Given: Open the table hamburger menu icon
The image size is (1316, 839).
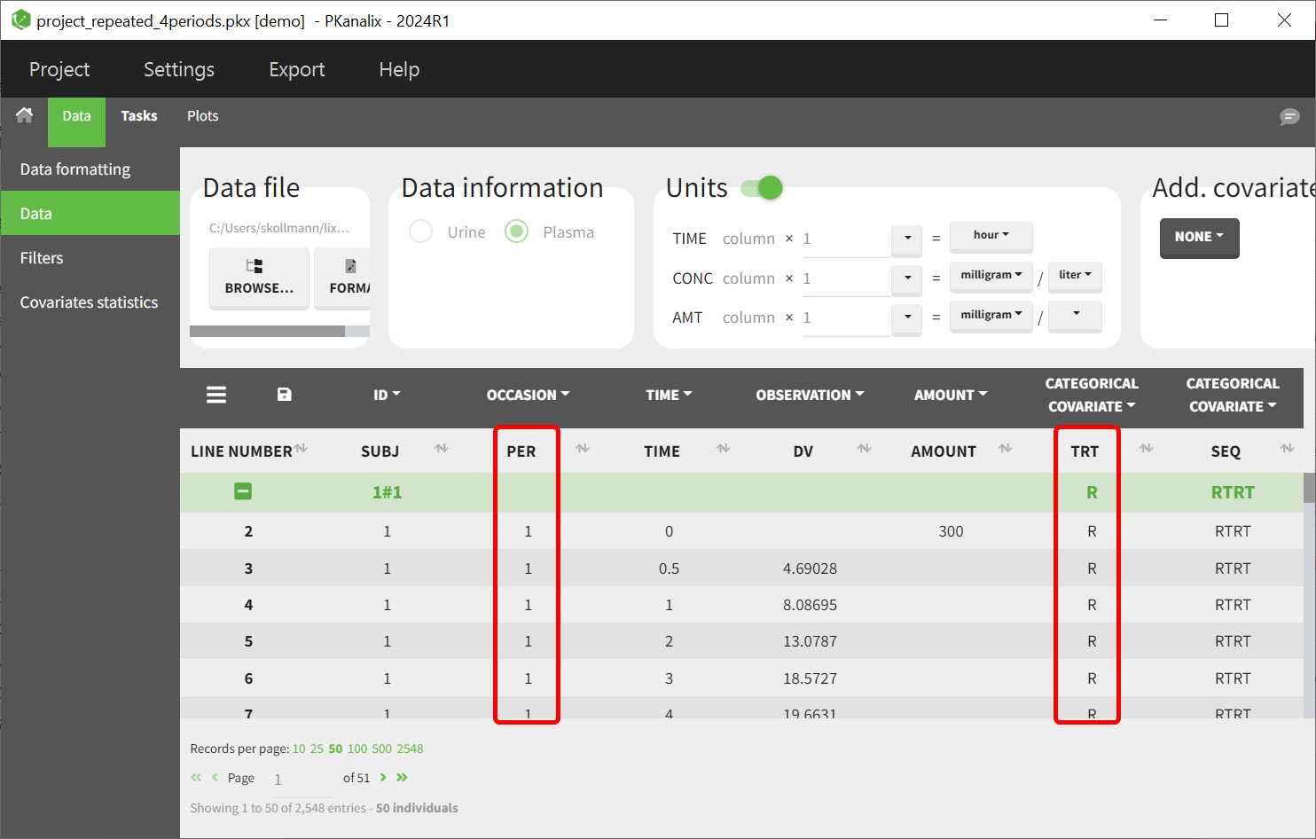Looking at the screenshot, I should 216,395.
